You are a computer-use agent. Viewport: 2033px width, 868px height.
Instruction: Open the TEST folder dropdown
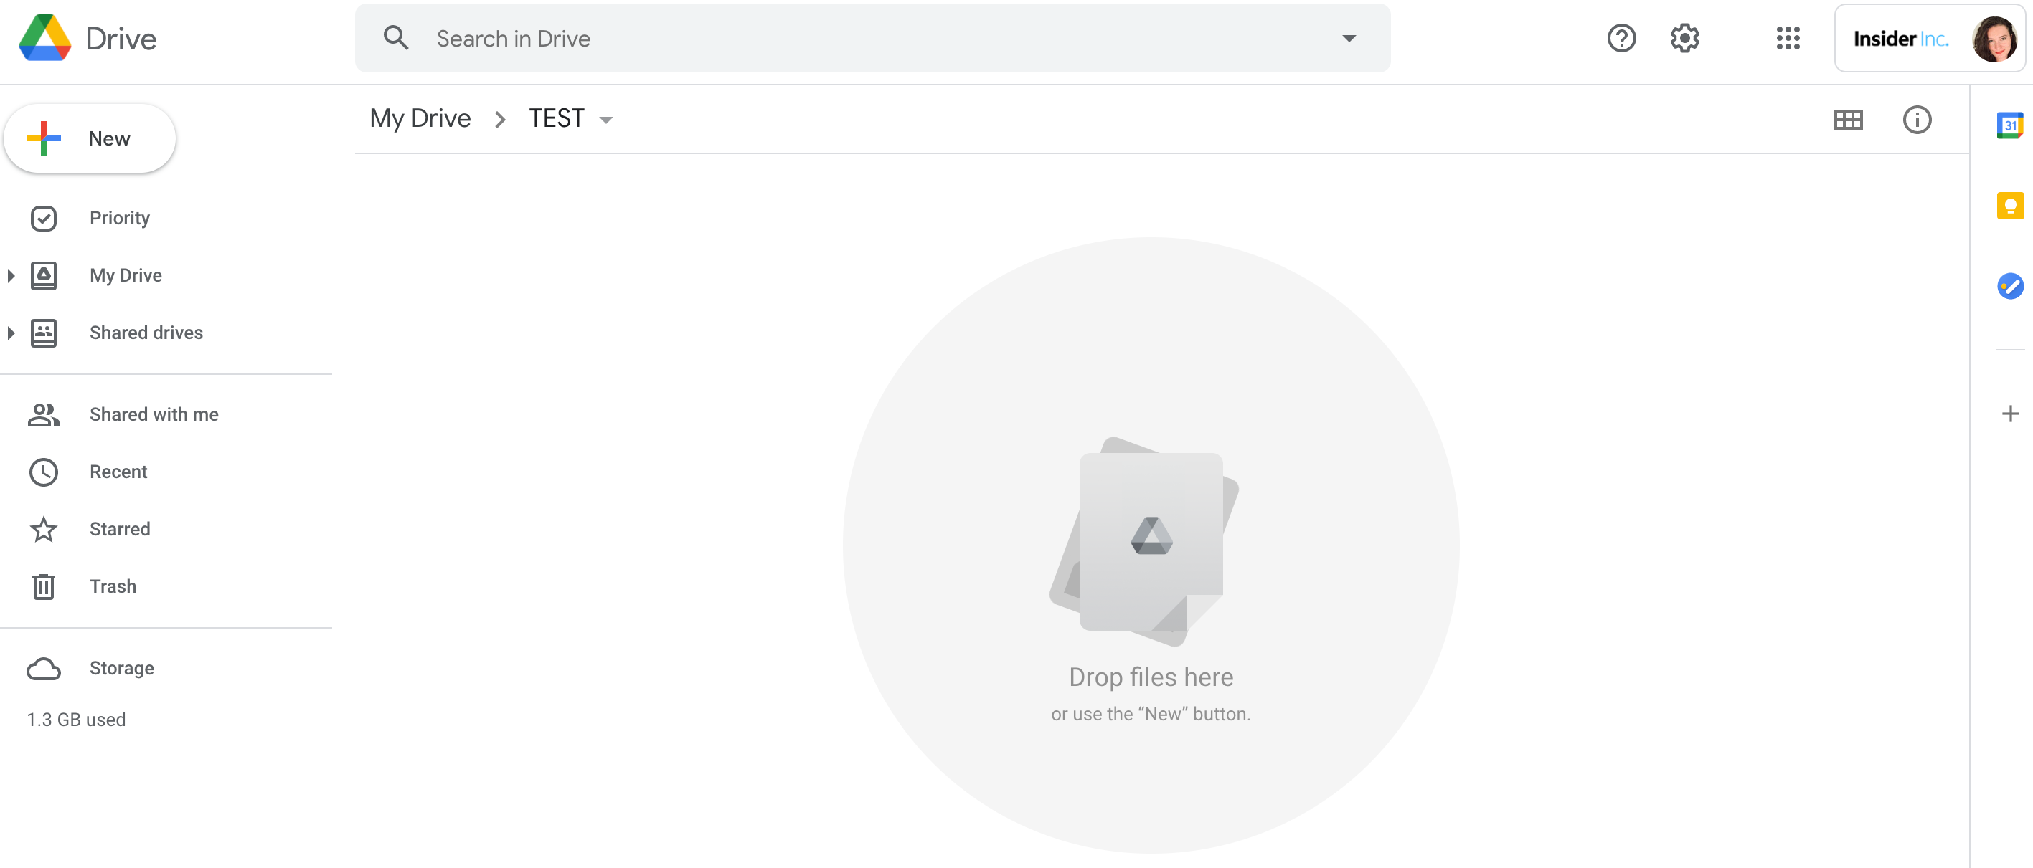coord(608,119)
